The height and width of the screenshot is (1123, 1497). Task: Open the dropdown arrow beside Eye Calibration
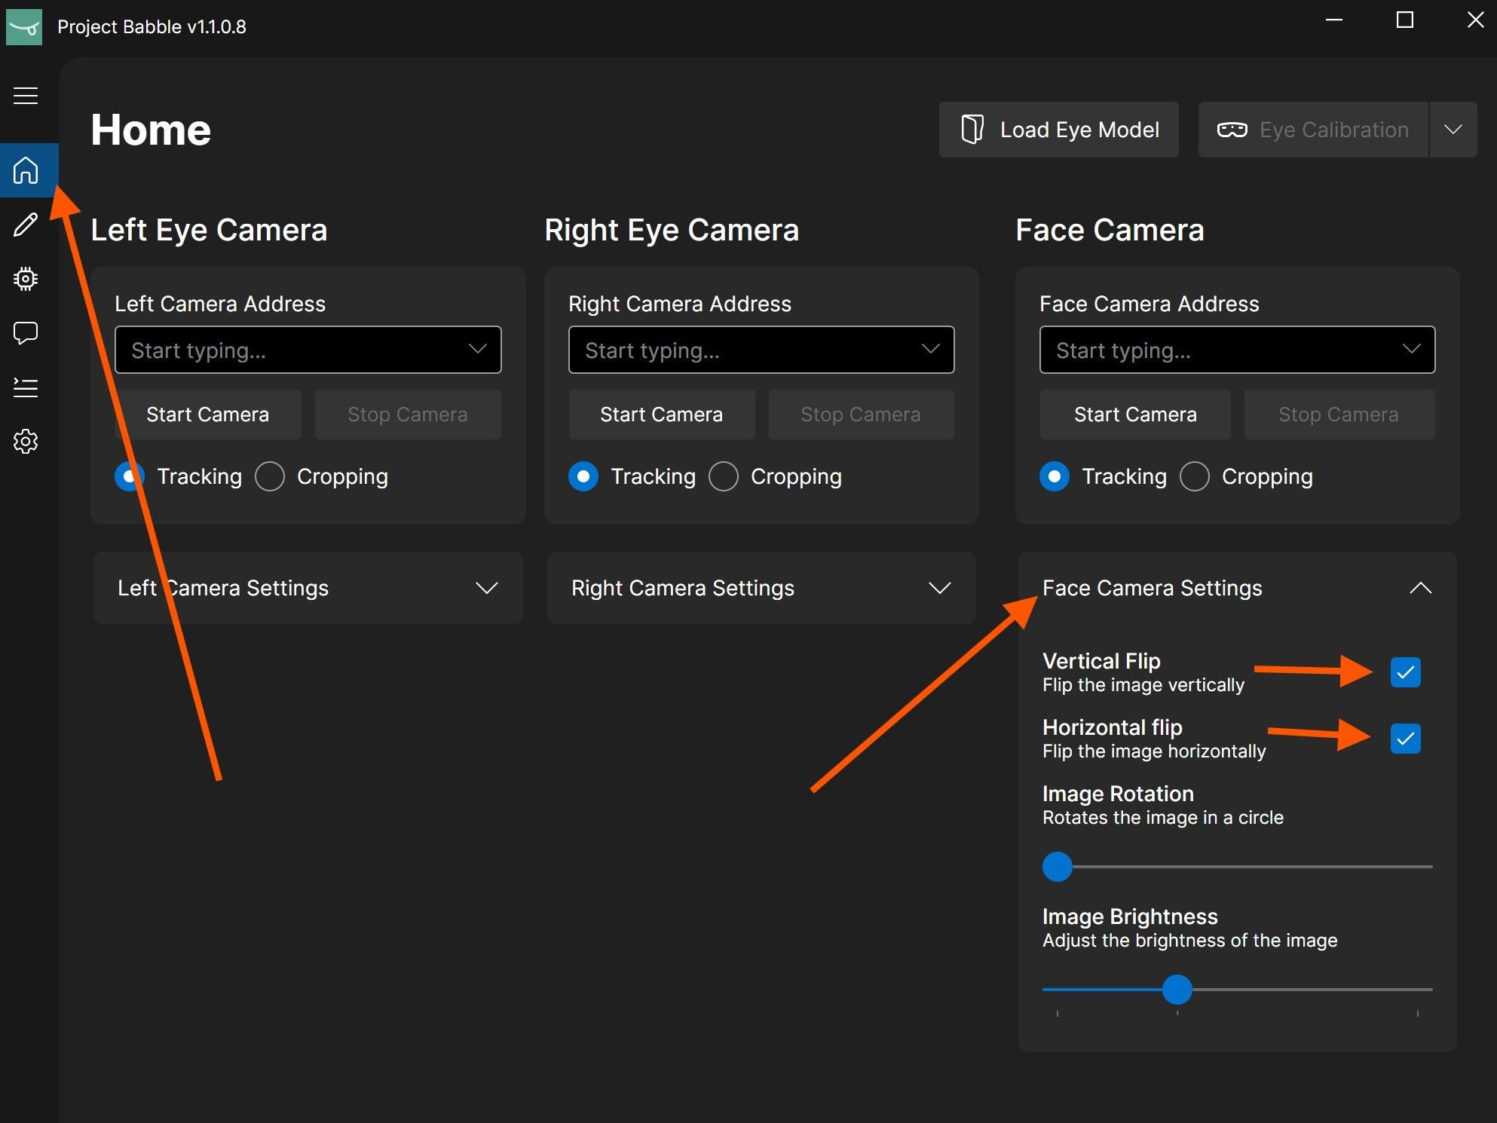click(1454, 129)
